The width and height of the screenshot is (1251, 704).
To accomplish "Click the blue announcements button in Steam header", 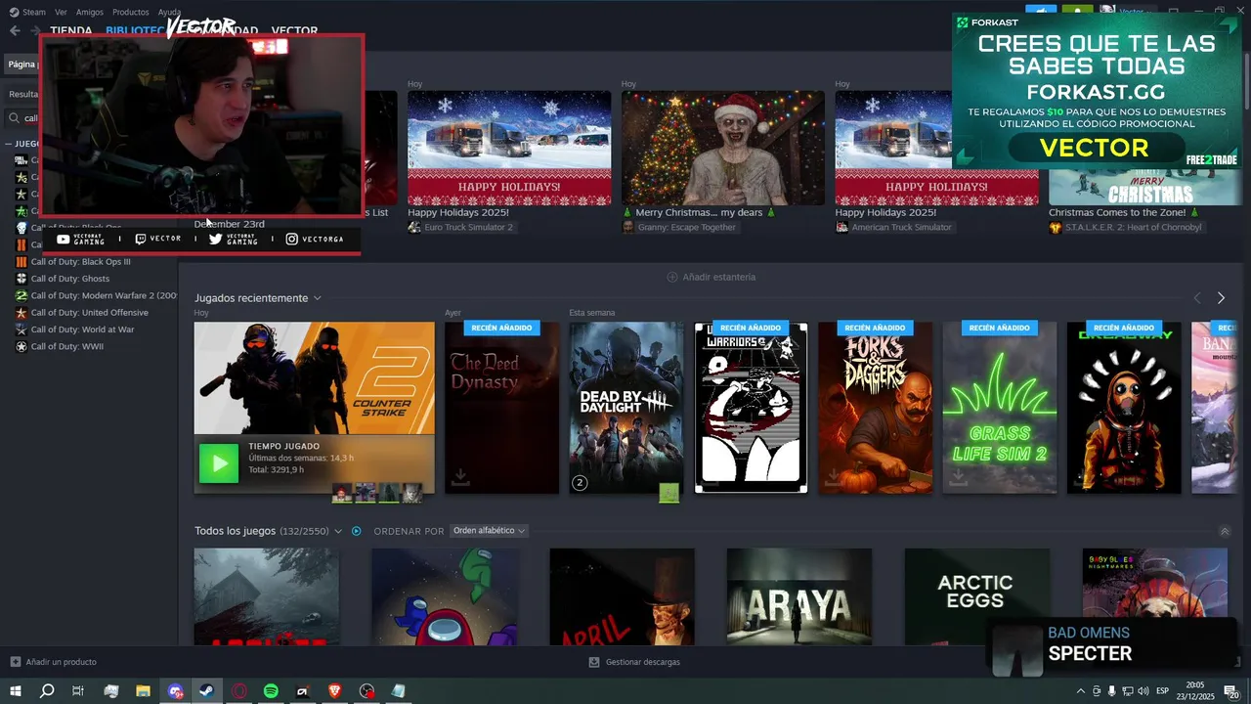I will [1041, 11].
